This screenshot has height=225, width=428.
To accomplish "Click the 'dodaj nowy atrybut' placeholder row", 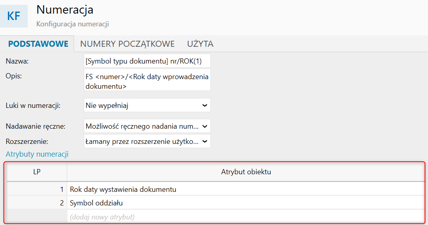I will tap(246, 217).
